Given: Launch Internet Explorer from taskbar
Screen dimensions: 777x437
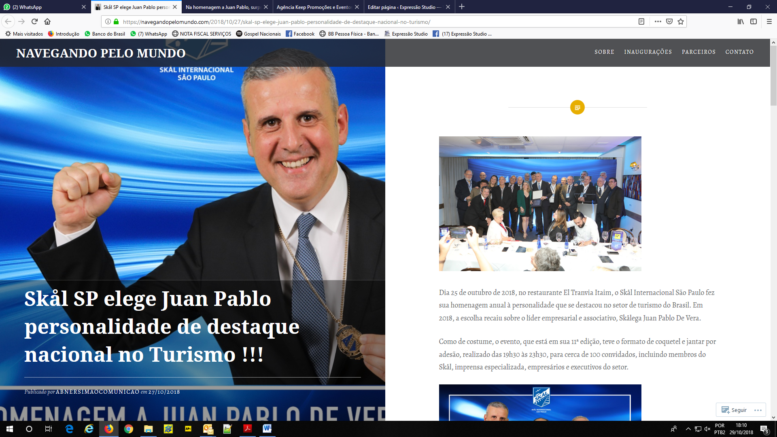Looking at the screenshot, I should pos(89,429).
